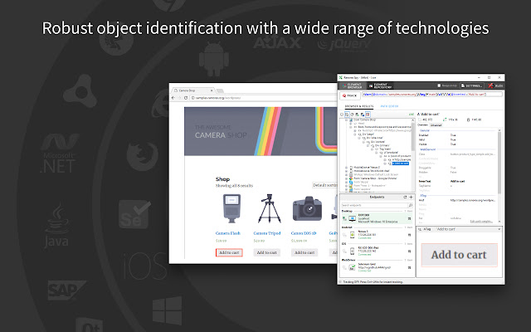Select the Selenium Grid WebDriver endpoint

pos(374,266)
